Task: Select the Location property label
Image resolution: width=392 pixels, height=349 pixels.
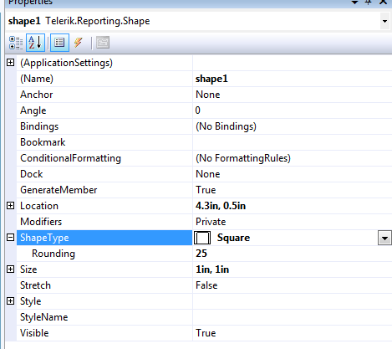Action: point(39,206)
